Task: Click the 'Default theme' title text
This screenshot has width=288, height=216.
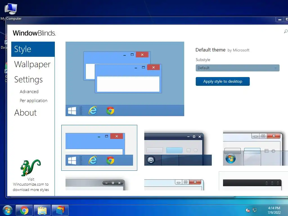Action: click(x=210, y=50)
